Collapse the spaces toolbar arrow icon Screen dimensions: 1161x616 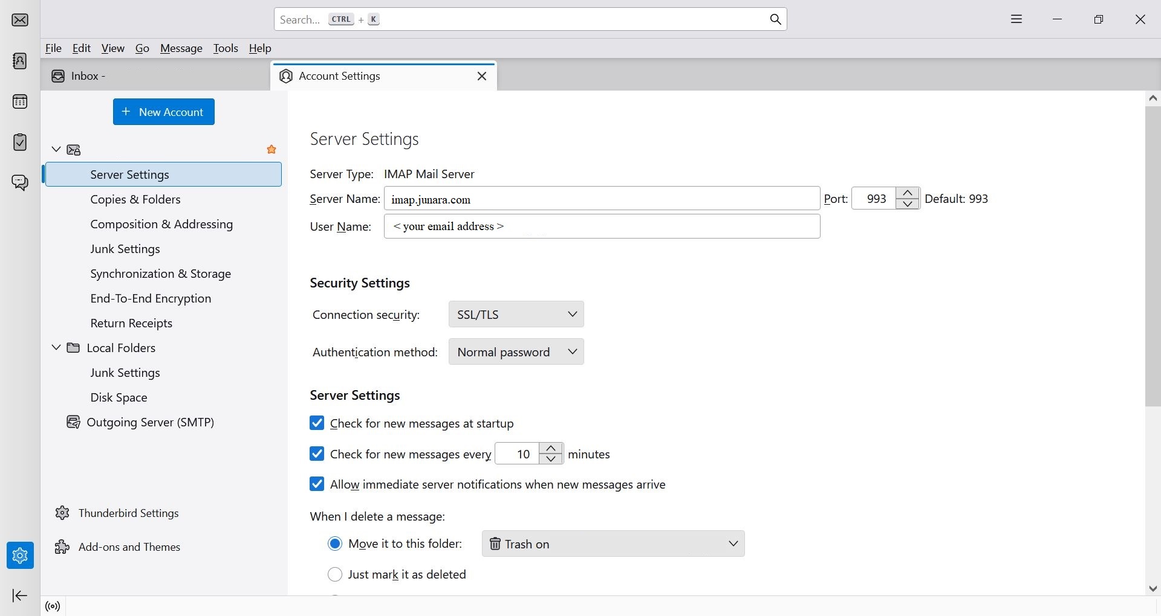point(20,595)
